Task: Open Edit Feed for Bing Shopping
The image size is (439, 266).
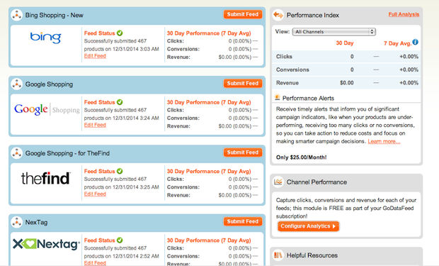Action: click(x=95, y=56)
